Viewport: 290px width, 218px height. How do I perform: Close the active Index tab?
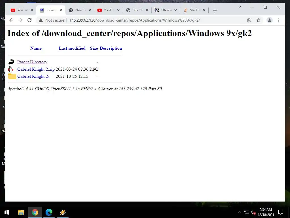pyautogui.click(x=61, y=10)
